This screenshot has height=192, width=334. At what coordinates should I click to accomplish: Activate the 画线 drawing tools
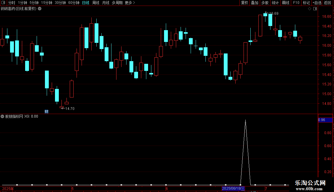[286, 3]
